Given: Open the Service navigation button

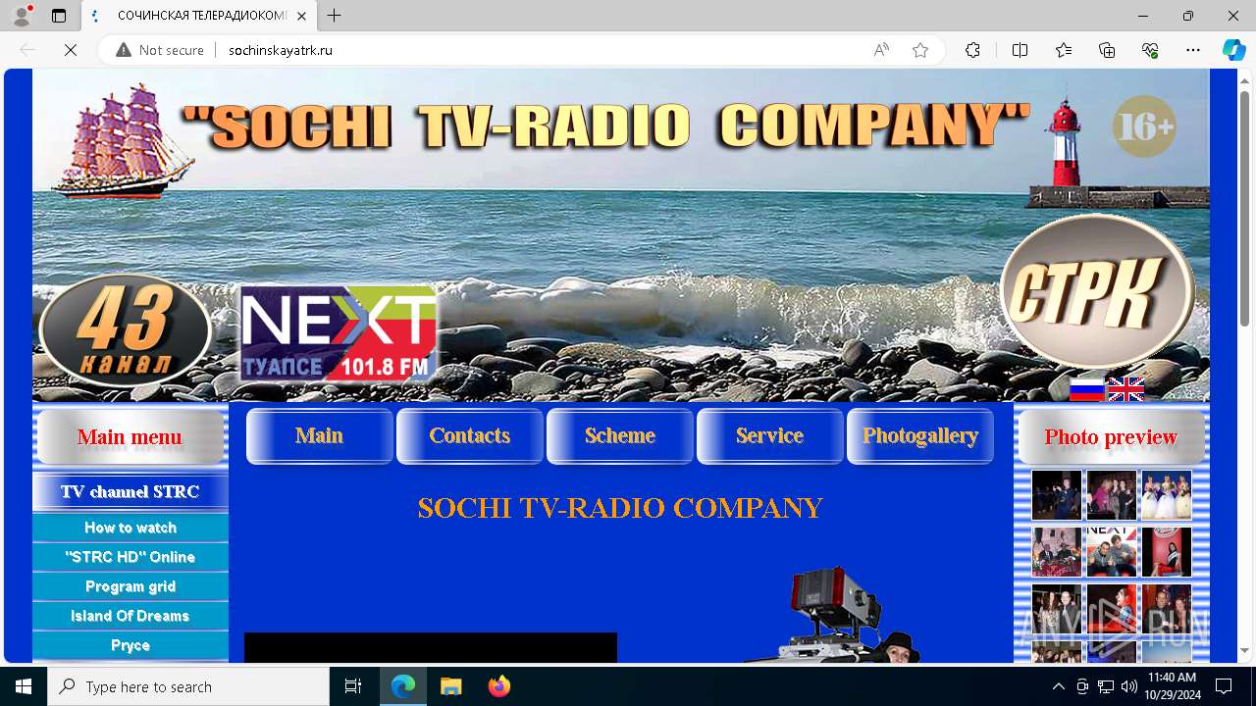Looking at the screenshot, I should pos(770,435).
